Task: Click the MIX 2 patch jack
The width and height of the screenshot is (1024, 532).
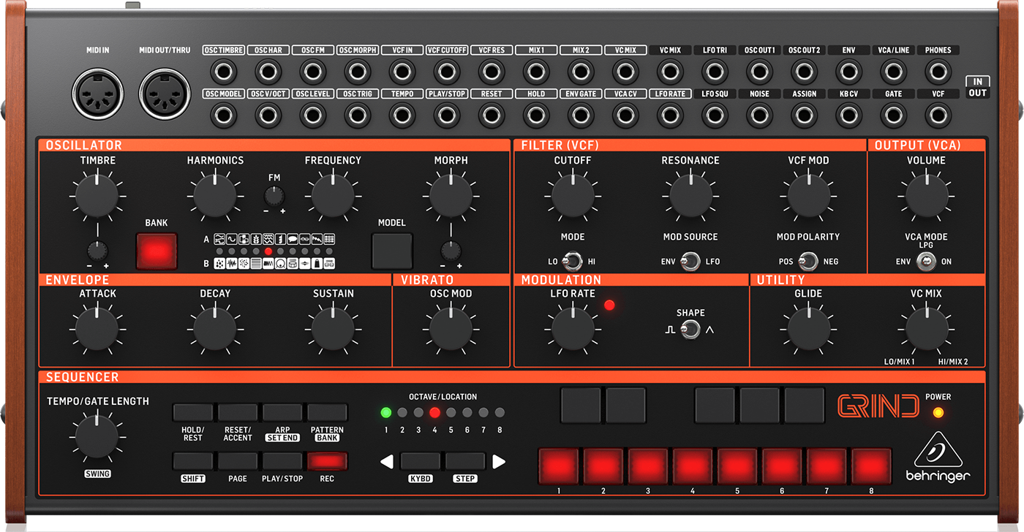Action: tap(581, 72)
